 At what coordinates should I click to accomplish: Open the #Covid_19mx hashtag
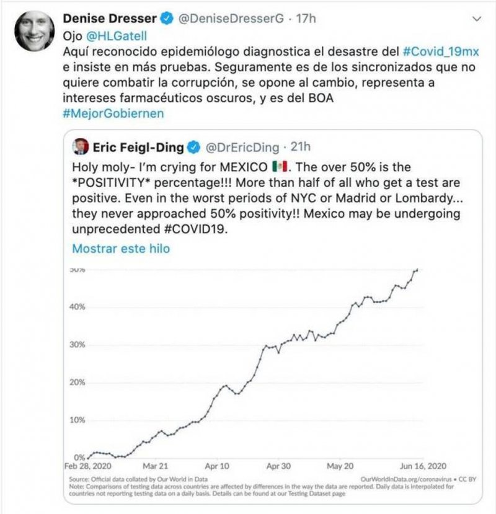pos(440,53)
